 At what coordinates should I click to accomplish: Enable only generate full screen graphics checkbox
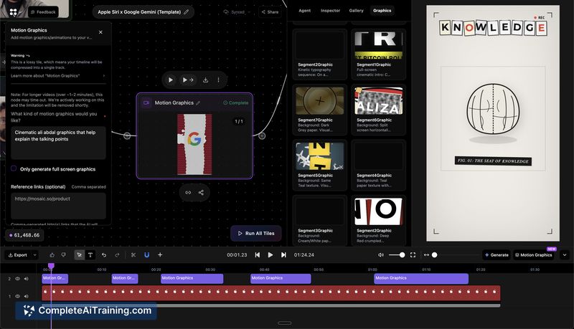tap(14, 169)
